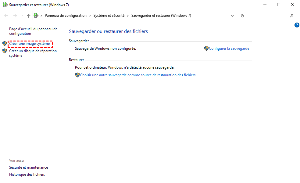Open Historique des fichiers link
This screenshot has width=300, height=183.
pos(27,174)
